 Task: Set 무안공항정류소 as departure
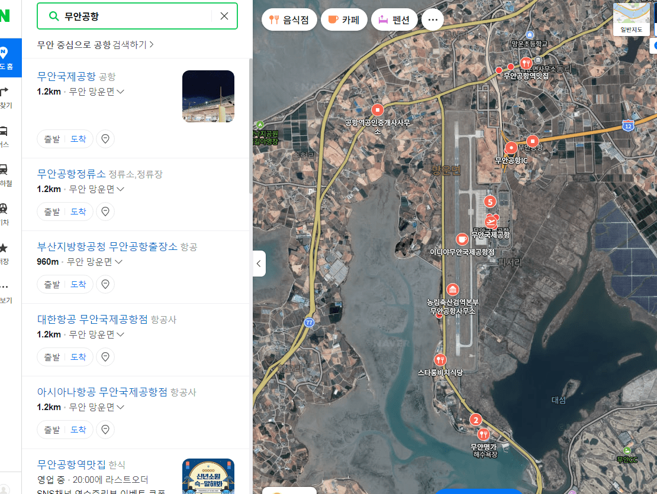pos(52,212)
